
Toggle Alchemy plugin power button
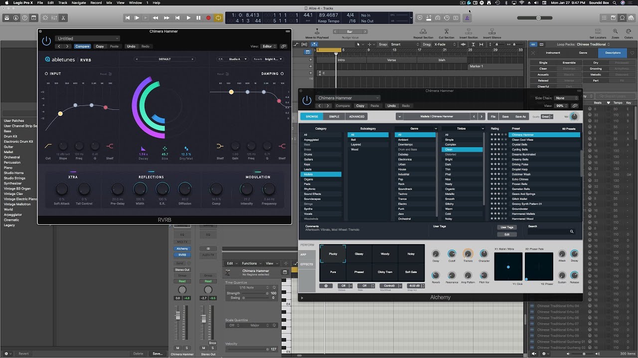pos(307,100)
